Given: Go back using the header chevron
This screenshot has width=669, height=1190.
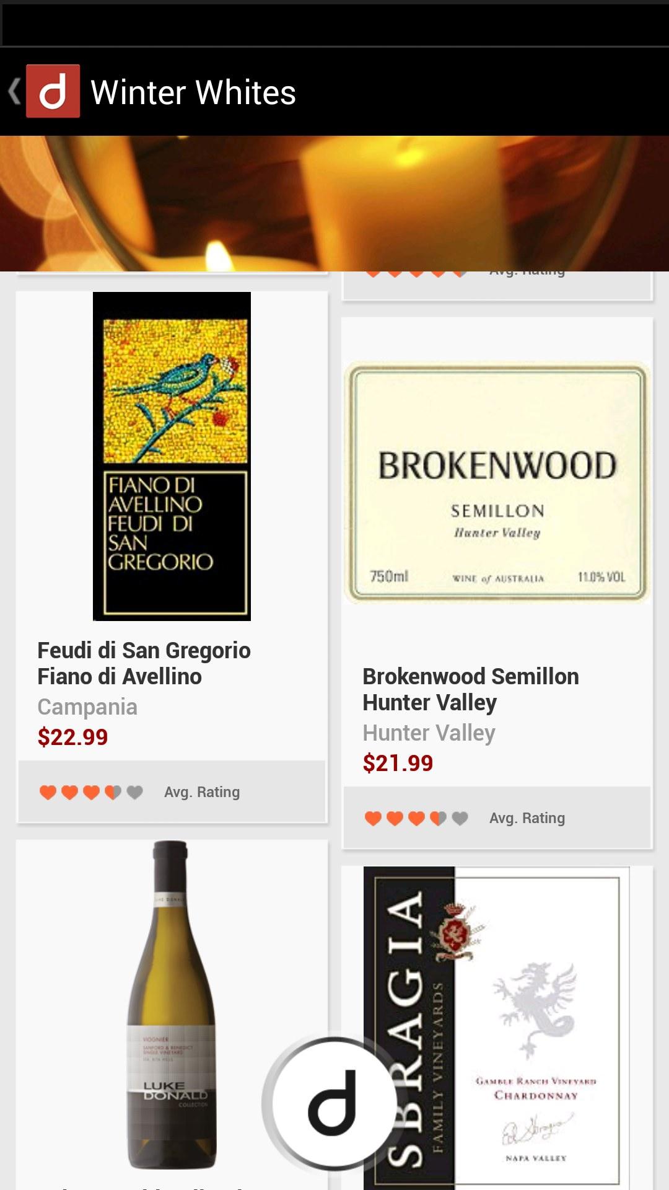Looking at the screenshot, I should coord(14,91).
